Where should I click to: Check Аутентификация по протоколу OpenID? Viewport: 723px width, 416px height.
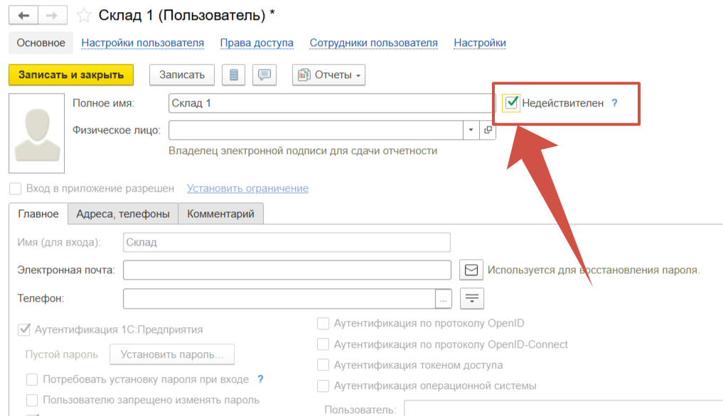[323, 324]
